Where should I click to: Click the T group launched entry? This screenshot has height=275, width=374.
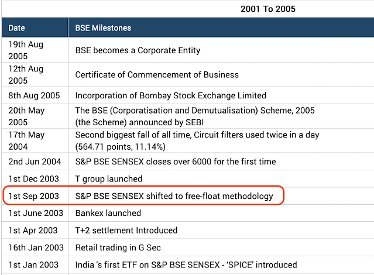pyautogui.click(x=108, y=179)
